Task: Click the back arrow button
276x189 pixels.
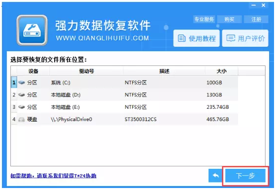Action: click(x=216, y=175)
